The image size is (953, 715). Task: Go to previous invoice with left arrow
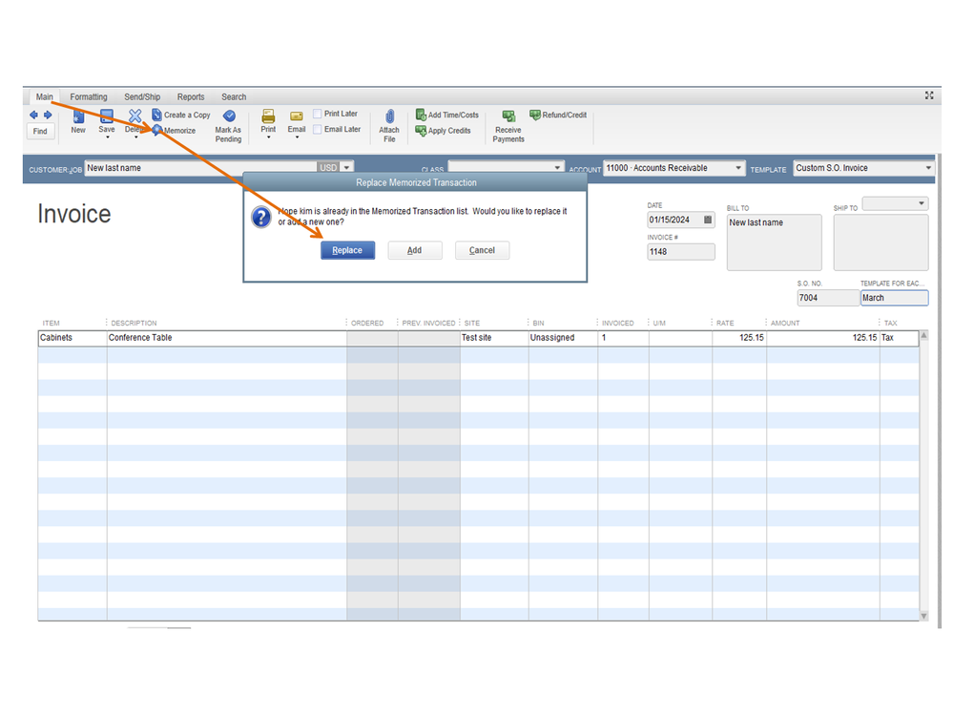pos(33,115)
